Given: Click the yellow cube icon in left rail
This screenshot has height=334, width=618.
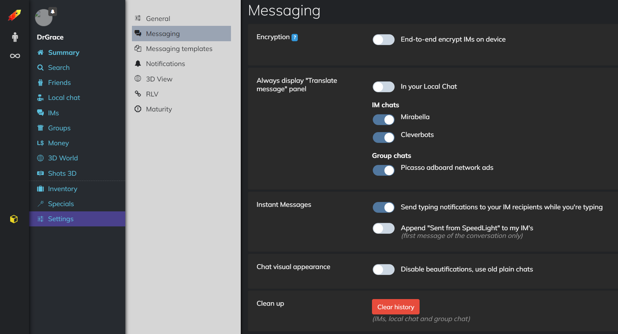Looking at the screenshot, I should click(14, 219).
